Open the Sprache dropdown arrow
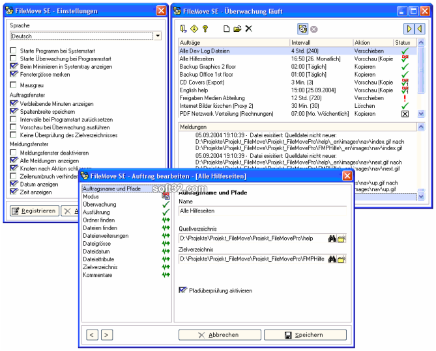The width and height of the screenshot is (436, 351). (158, 36)
